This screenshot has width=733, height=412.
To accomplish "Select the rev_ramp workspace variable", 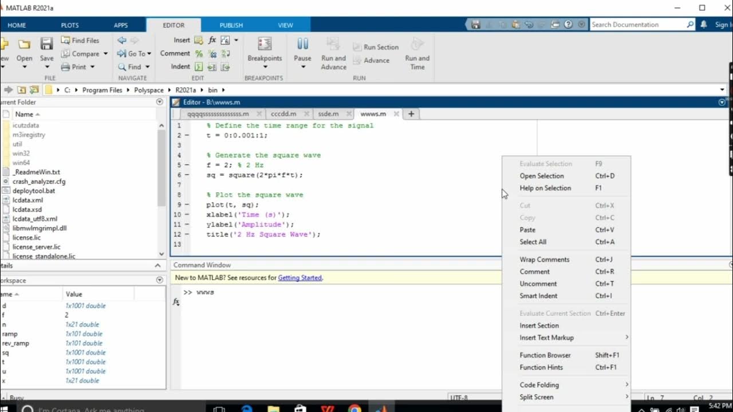I will tap(15, 343).
